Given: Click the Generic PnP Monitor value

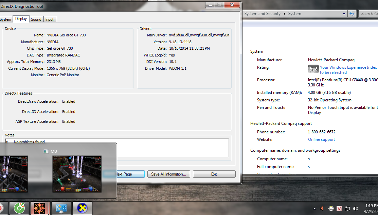Looking at the screenshot, I should [63, 75].
